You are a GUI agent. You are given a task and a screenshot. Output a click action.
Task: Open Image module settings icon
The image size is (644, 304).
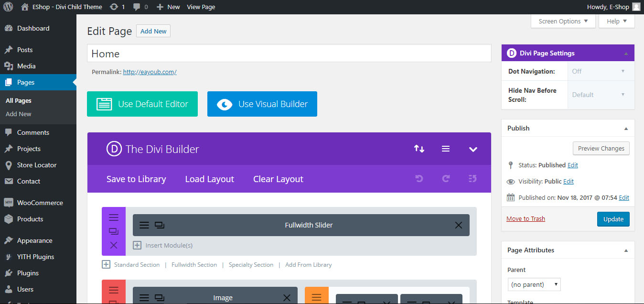144,298
